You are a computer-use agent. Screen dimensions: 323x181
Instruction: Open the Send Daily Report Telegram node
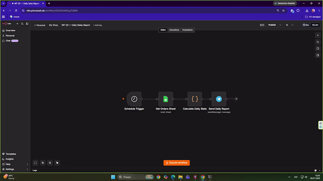[x=219, y=99]
